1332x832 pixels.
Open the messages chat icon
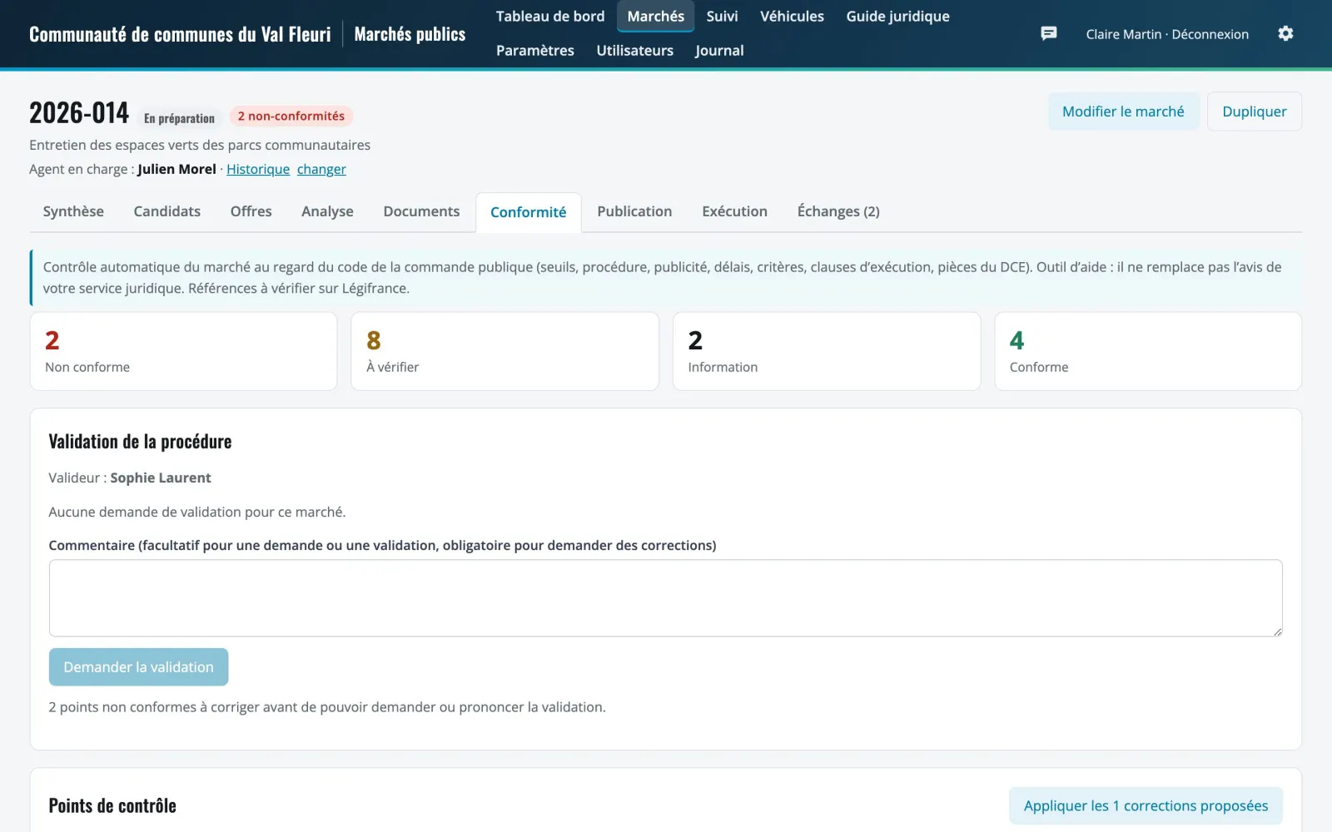[1049, 33]
